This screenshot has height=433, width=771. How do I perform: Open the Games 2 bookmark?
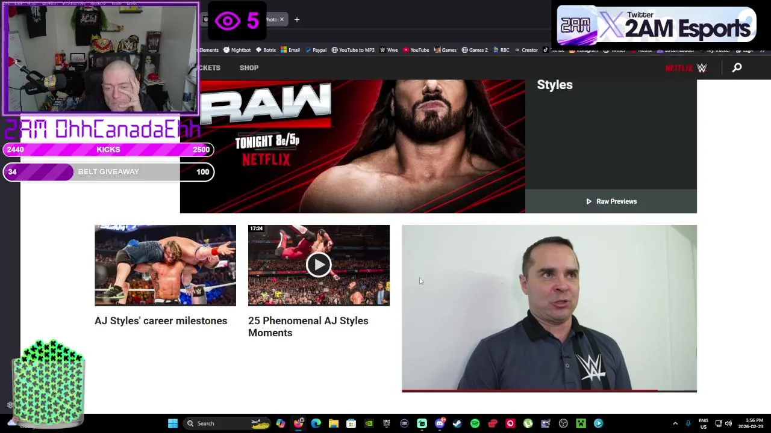coord(475,50)
